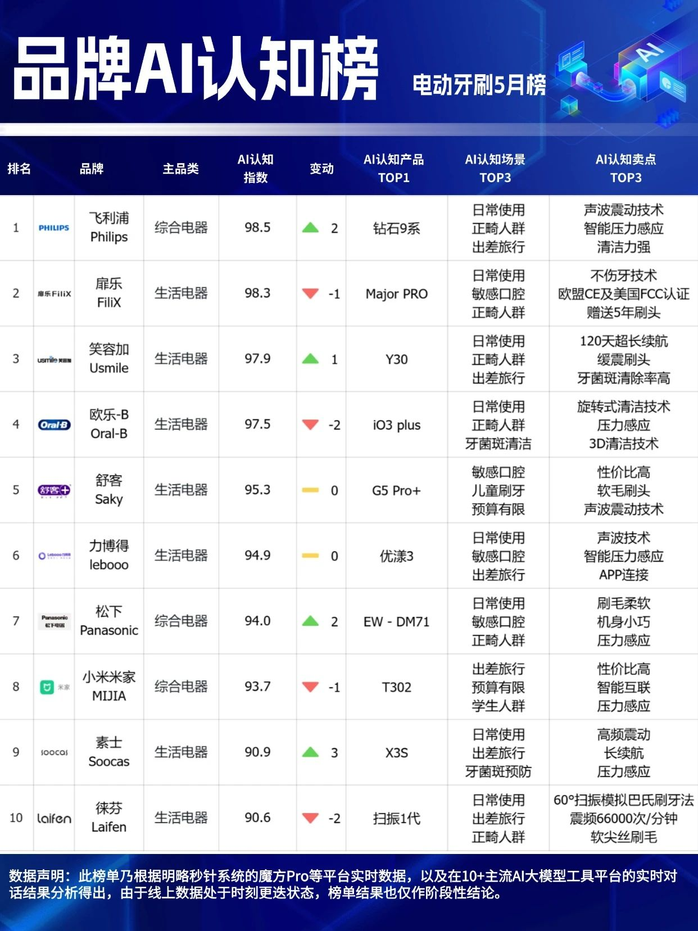The height and width of the screenshot is (931, 698).
Task: Click the FiliX logo in row 2
Action: pos(54,293)
